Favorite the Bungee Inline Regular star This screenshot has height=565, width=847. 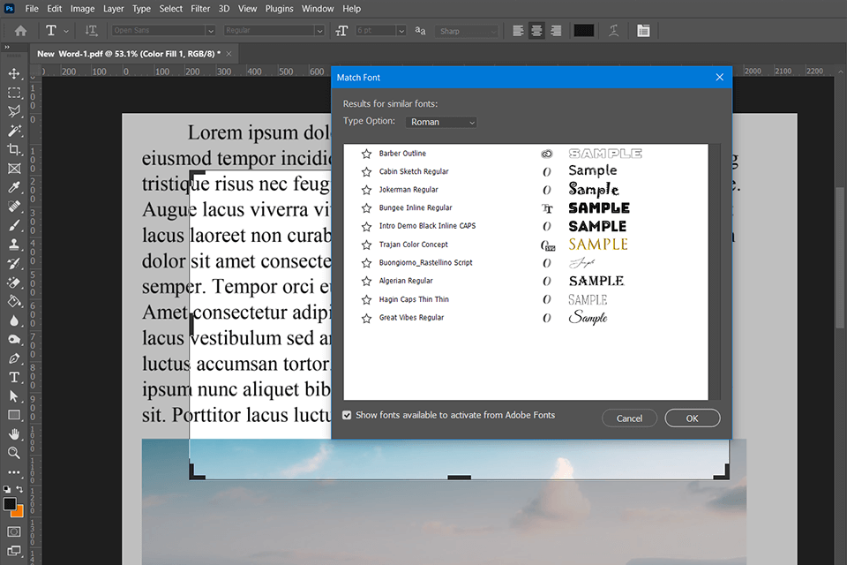[367, 208]
